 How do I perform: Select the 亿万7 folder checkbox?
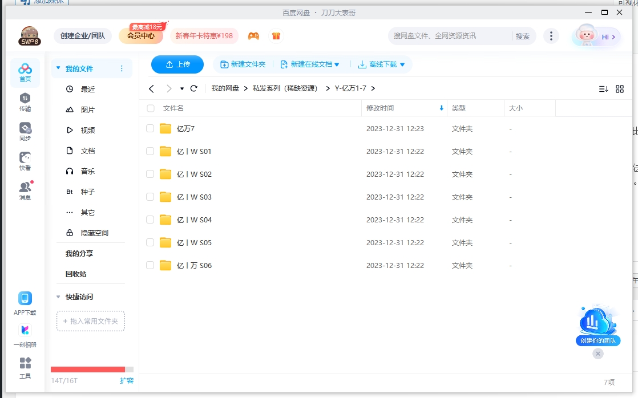(150, 128)
